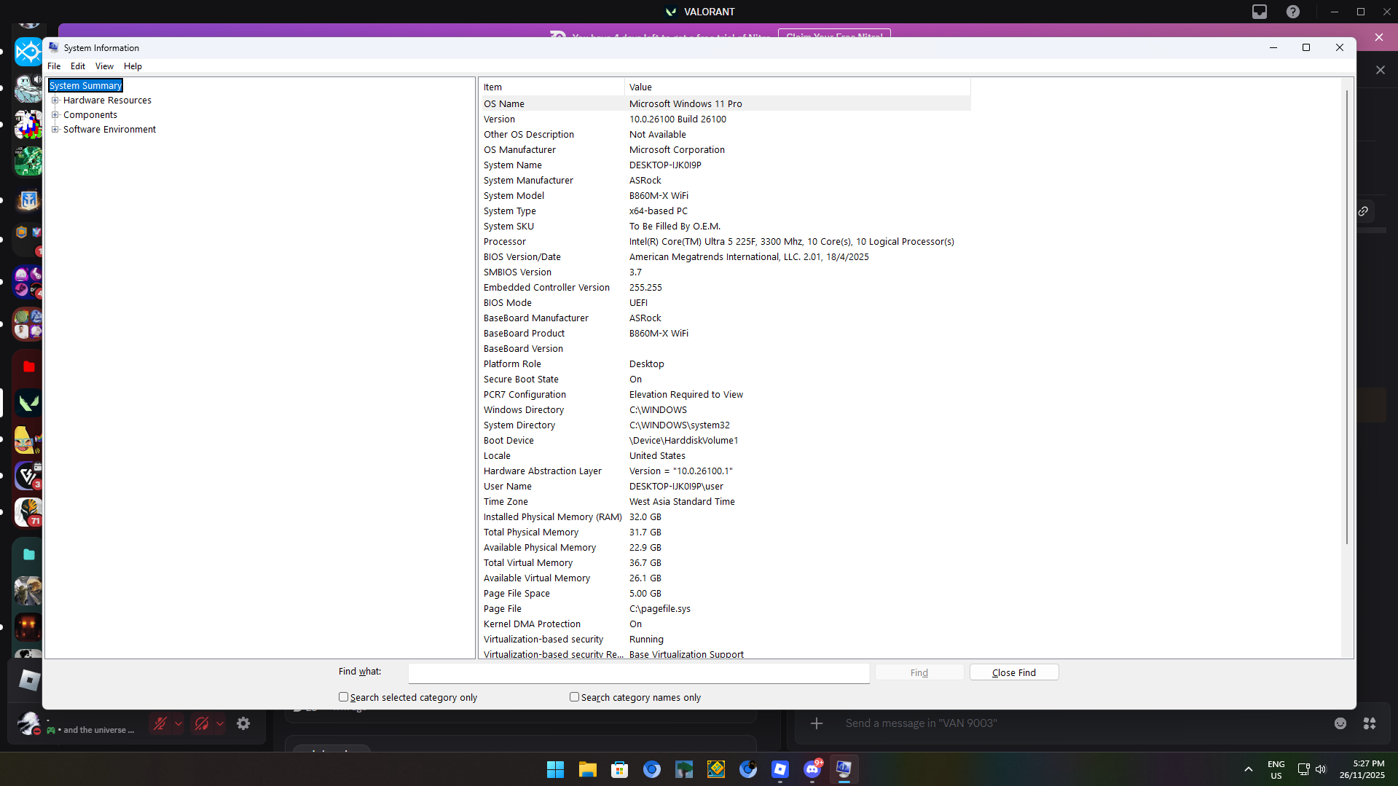Enable Search selected category only checkbox
This screenshot has width=1398, height=786.
coord(343,697)
